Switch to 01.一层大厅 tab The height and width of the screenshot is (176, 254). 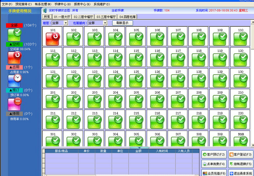62,17
